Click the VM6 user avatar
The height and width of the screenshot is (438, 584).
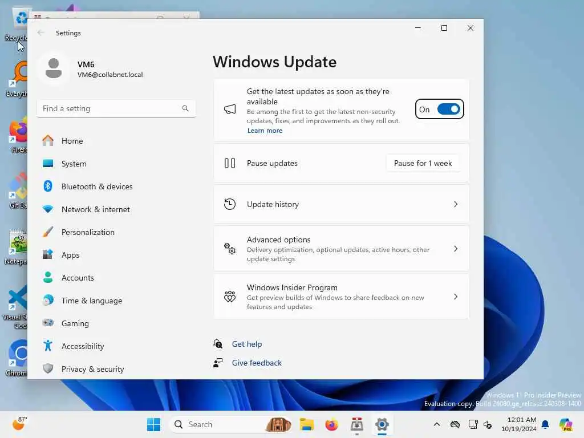coord(53,68)
